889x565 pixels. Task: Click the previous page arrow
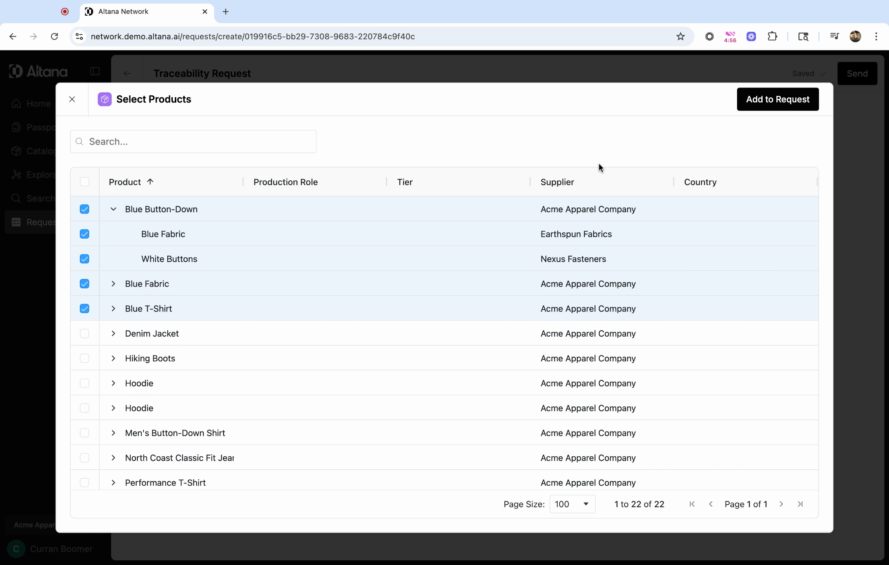tap(711, 504)
